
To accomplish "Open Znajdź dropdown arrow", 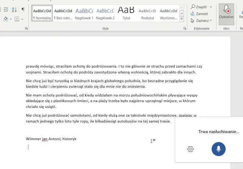I will pos(211,7).
